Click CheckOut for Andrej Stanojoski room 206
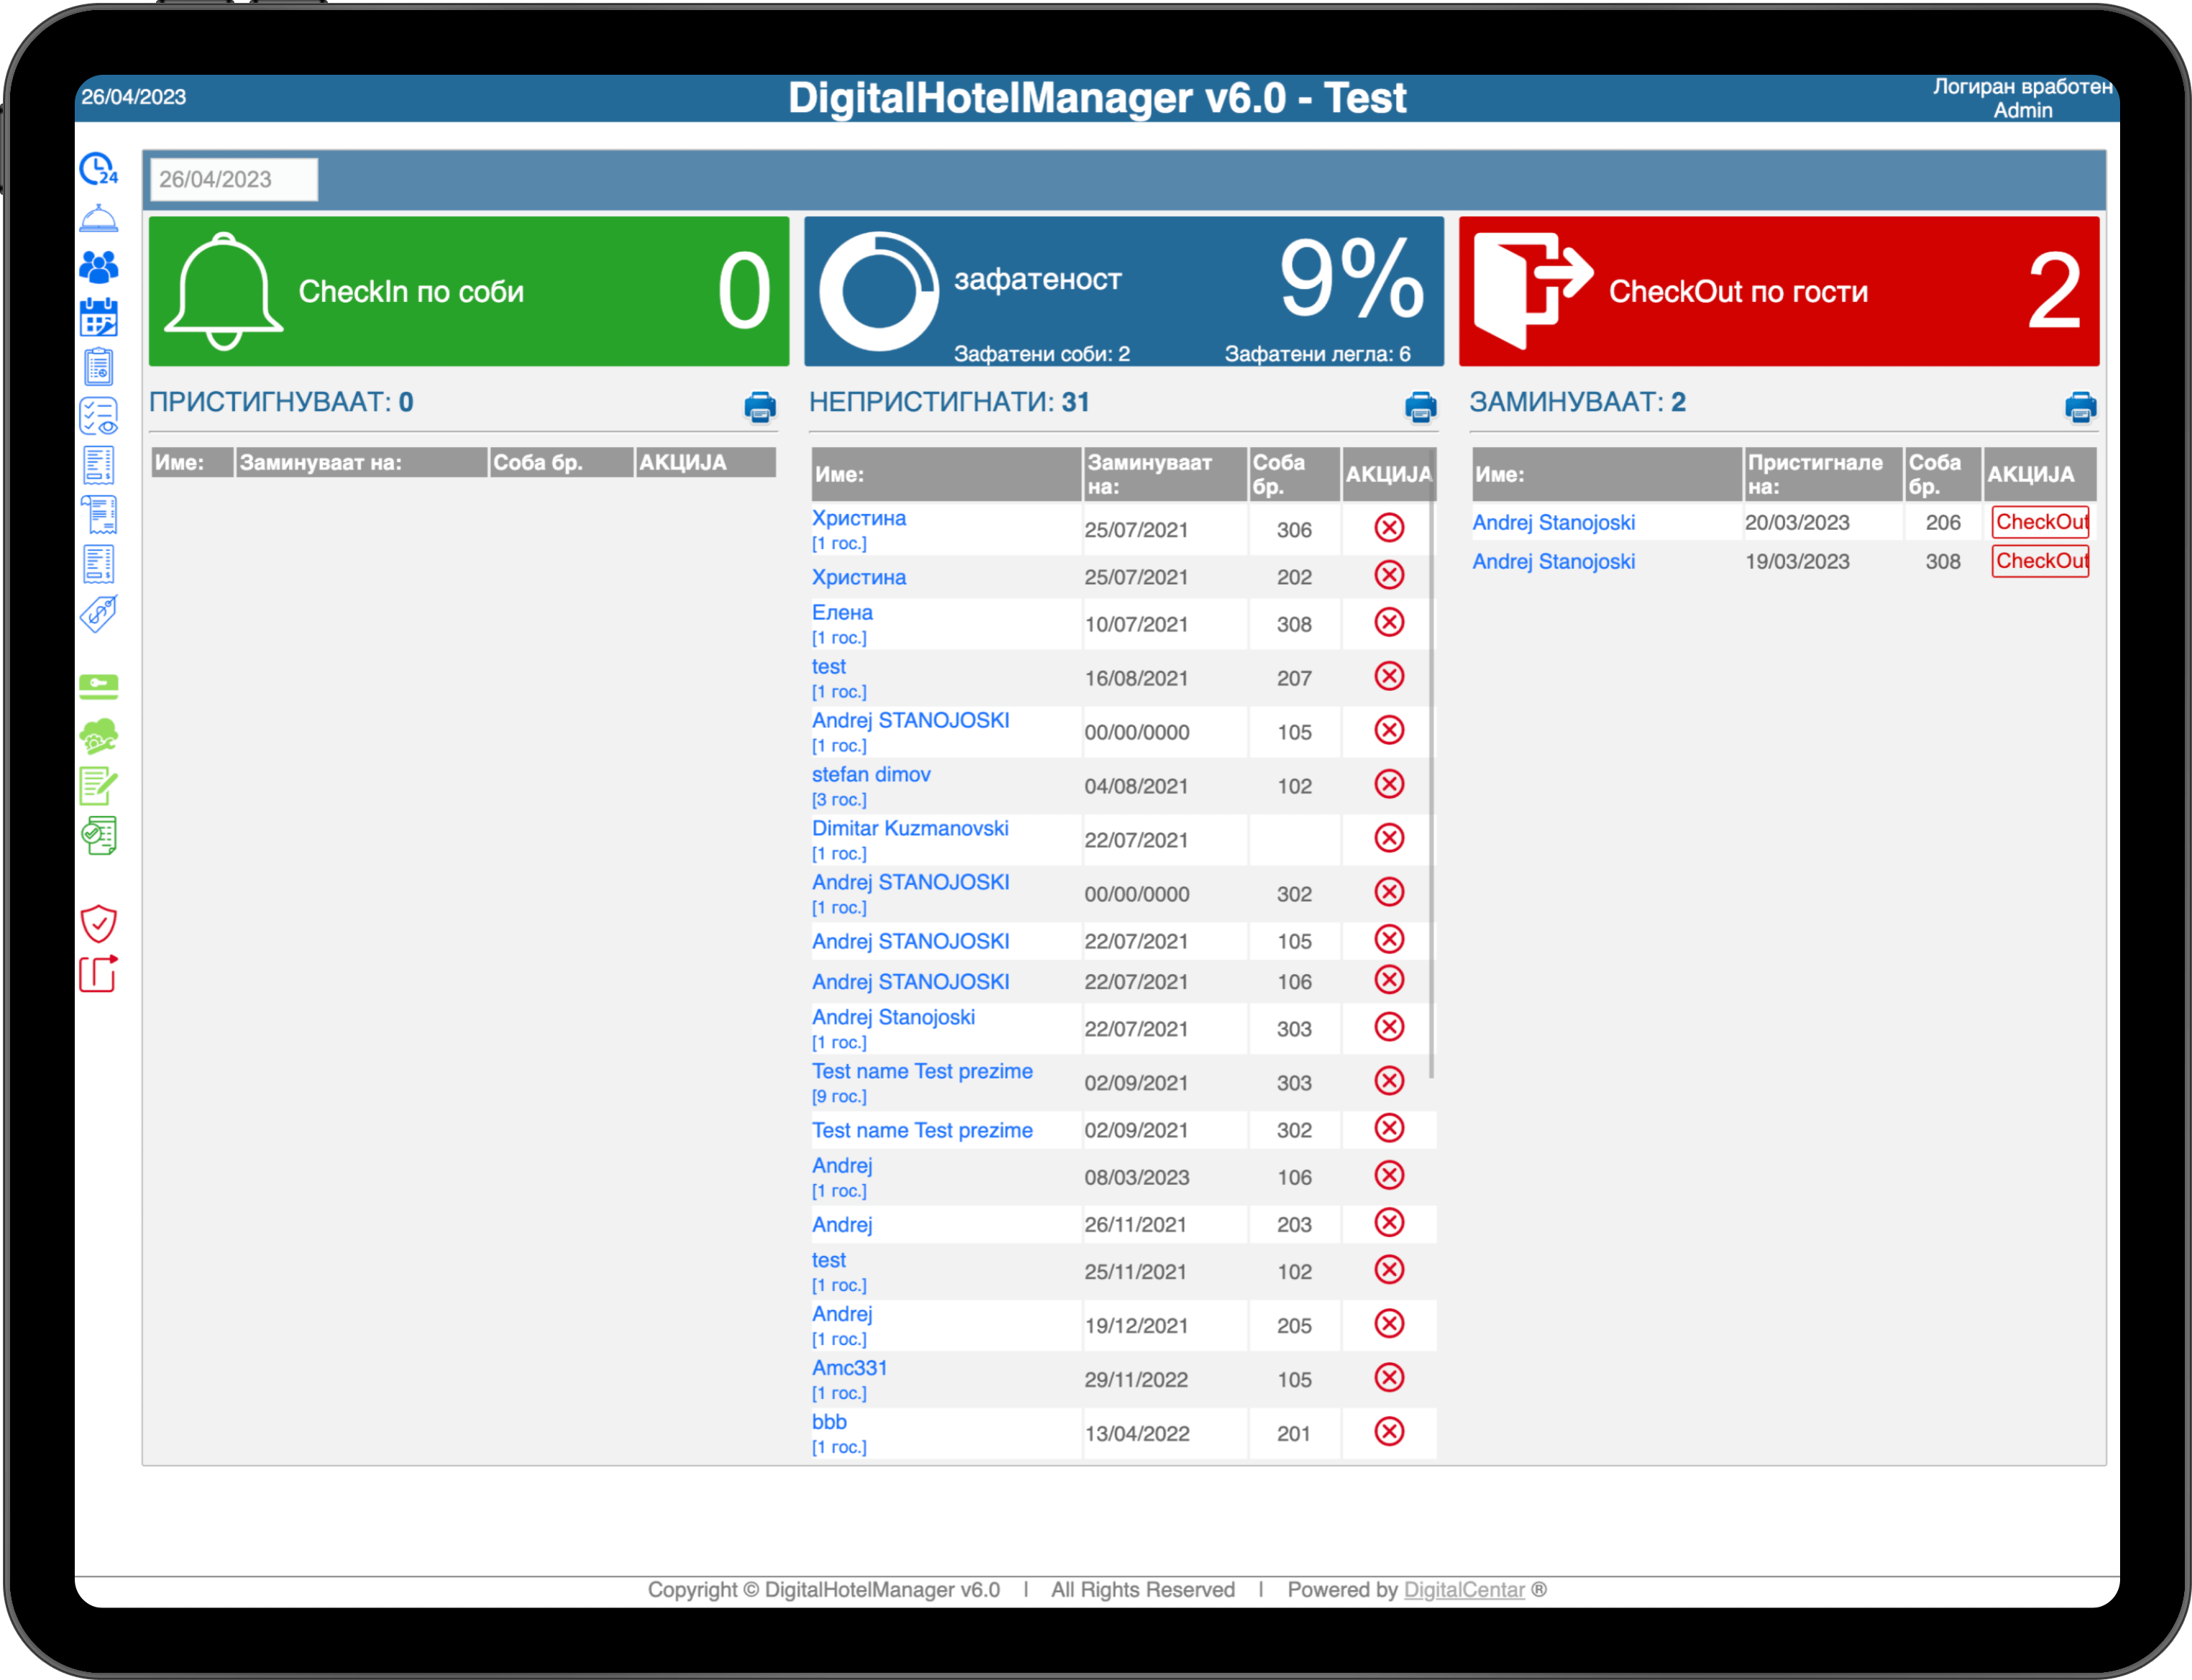The height and width of the screenshot is (1680, 2192). point(2040,522)
